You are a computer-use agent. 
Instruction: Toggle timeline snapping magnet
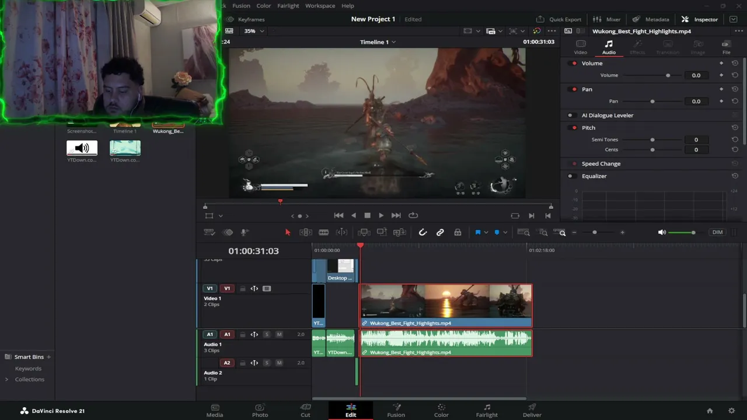(x=423, y=232)
